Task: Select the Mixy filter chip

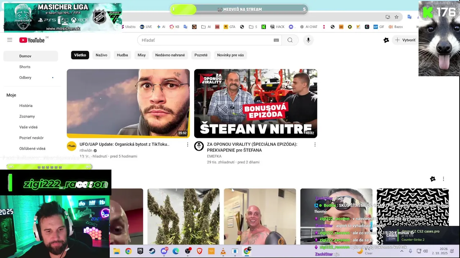Action: (x=142, y=55)
